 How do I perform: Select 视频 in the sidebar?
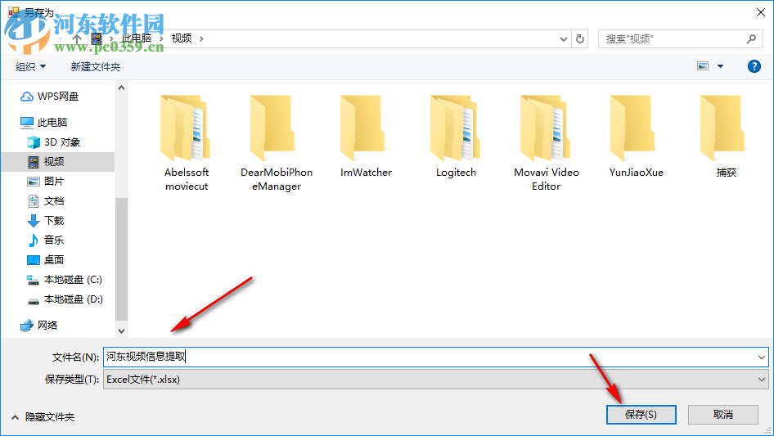click(58, 161)
